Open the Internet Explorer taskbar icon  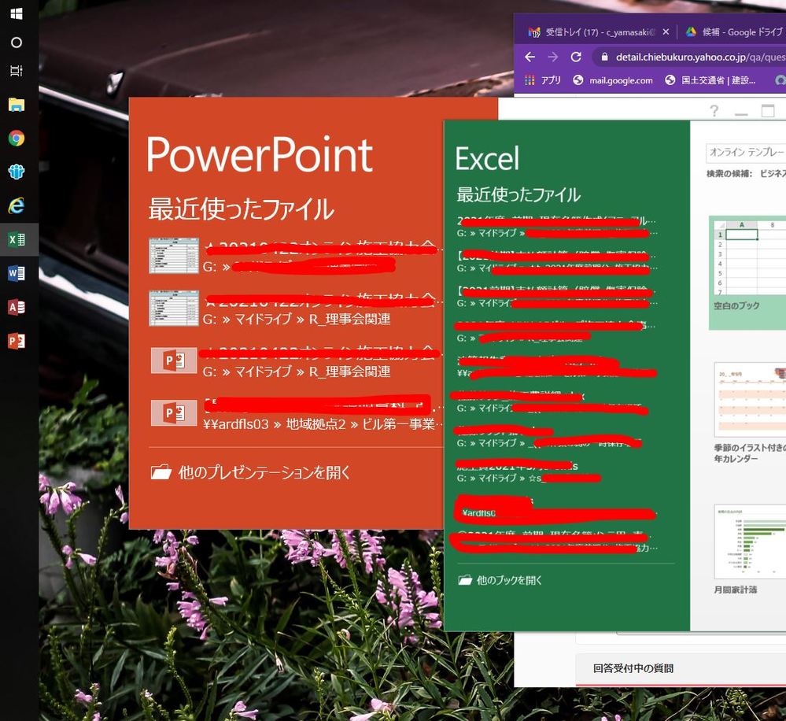(x=17, y=205)
